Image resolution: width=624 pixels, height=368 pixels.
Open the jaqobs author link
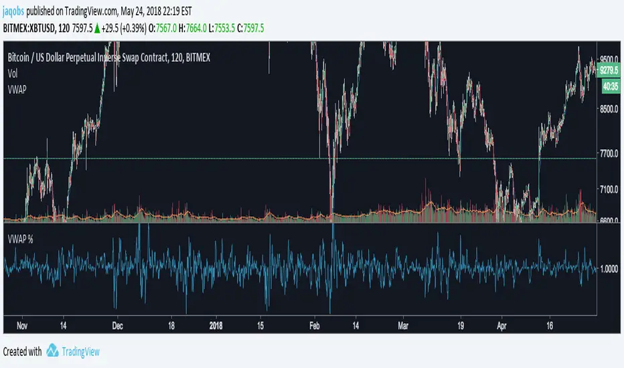(x=13, y=11)
